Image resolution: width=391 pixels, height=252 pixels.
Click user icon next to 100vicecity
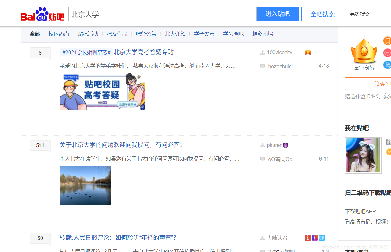[x=262, y=52]
